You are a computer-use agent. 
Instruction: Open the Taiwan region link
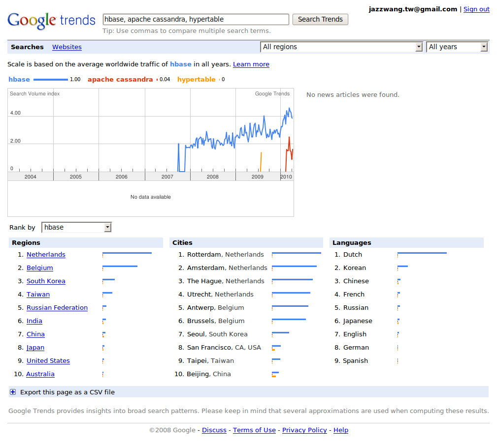pos(38,295)
